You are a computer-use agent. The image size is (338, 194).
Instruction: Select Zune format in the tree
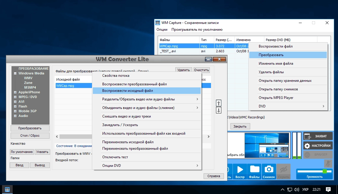pyautogui.click(x=28, y=83)
